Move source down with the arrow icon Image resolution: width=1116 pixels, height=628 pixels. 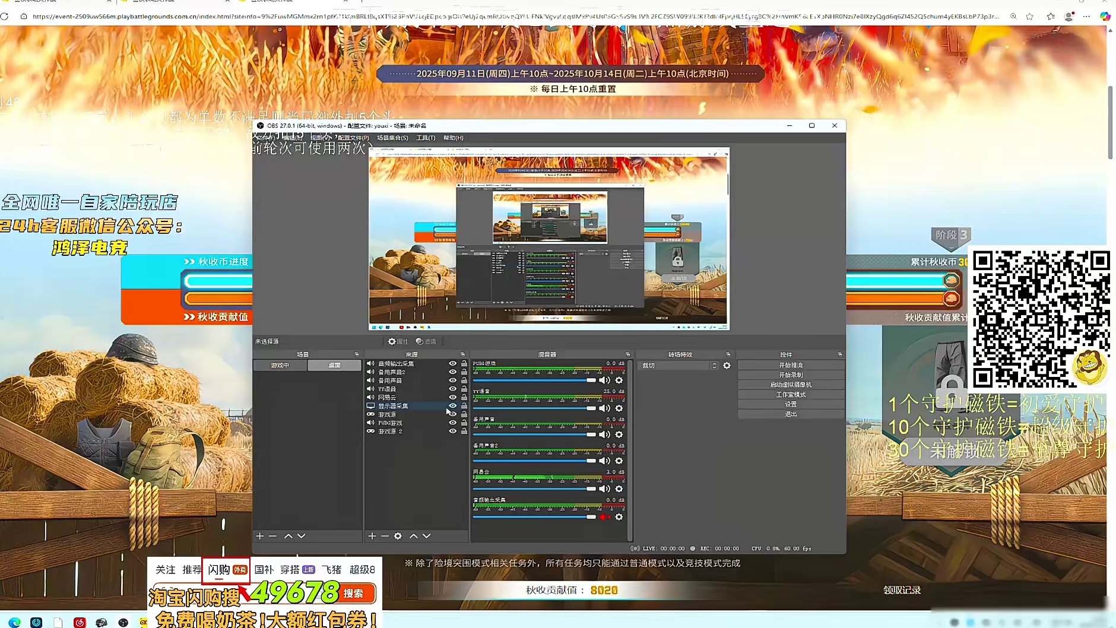(426, 536)
